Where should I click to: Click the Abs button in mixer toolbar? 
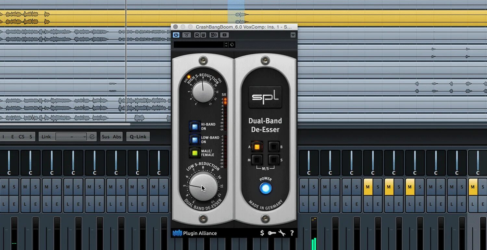pos(117,137)
